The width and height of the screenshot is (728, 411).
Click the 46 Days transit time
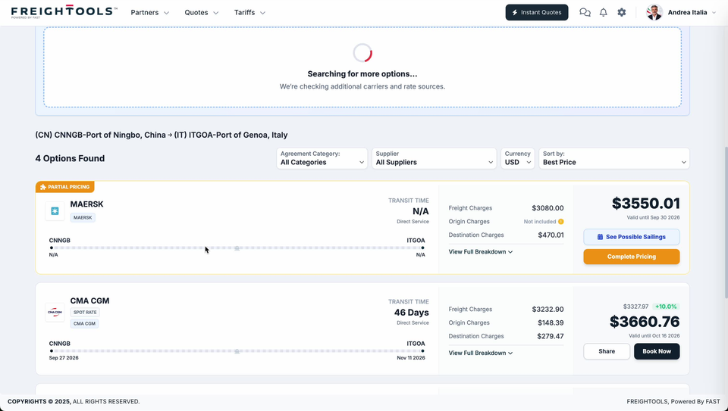tap(411, 313)
